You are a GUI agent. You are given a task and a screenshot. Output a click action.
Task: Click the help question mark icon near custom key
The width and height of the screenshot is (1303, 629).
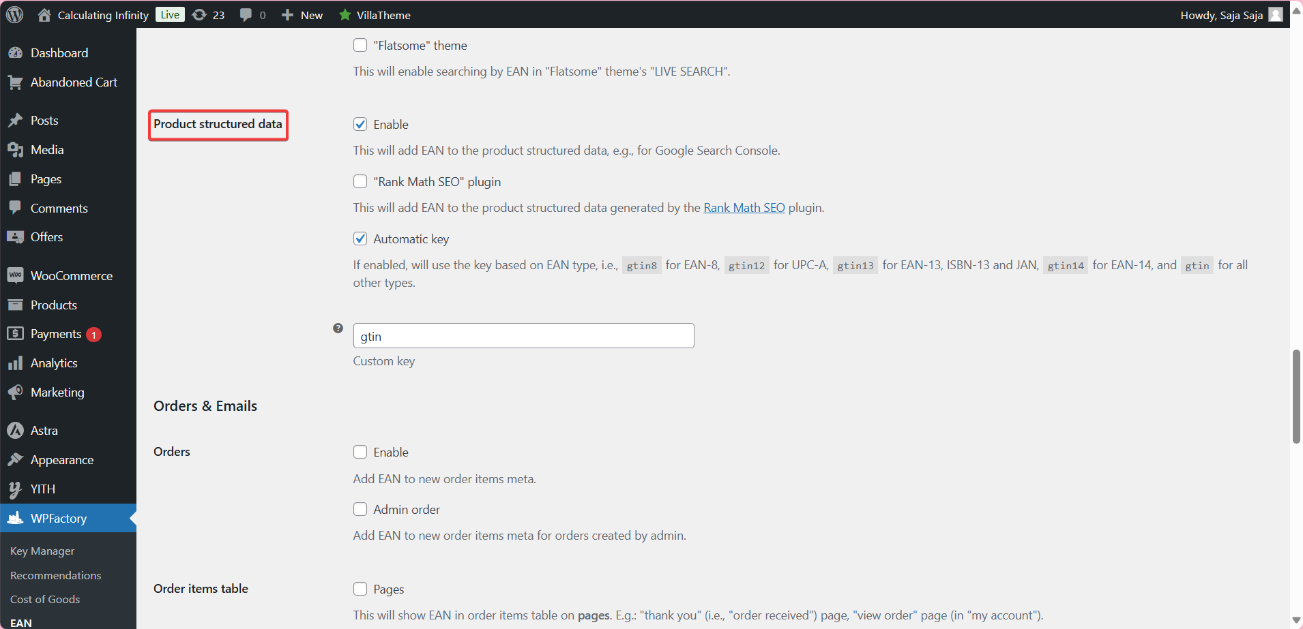click(x=337, y=328)
